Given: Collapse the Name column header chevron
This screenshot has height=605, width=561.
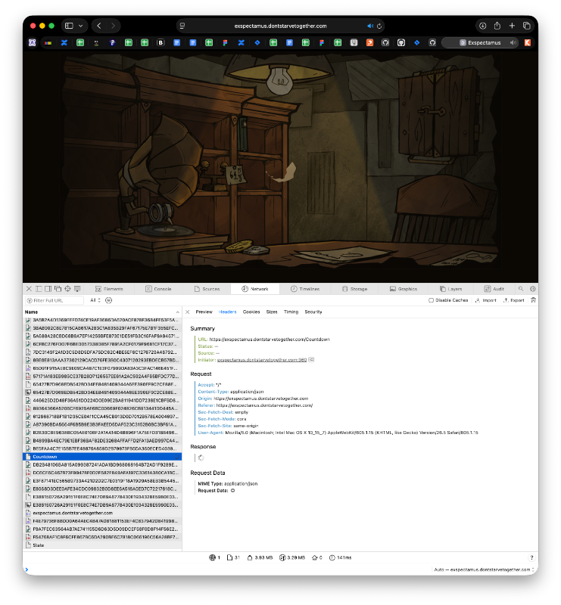Looking at the screenshot, I should coord(177,312).
